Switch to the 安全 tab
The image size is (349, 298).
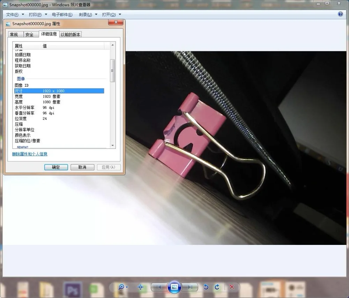pos(31,35)
